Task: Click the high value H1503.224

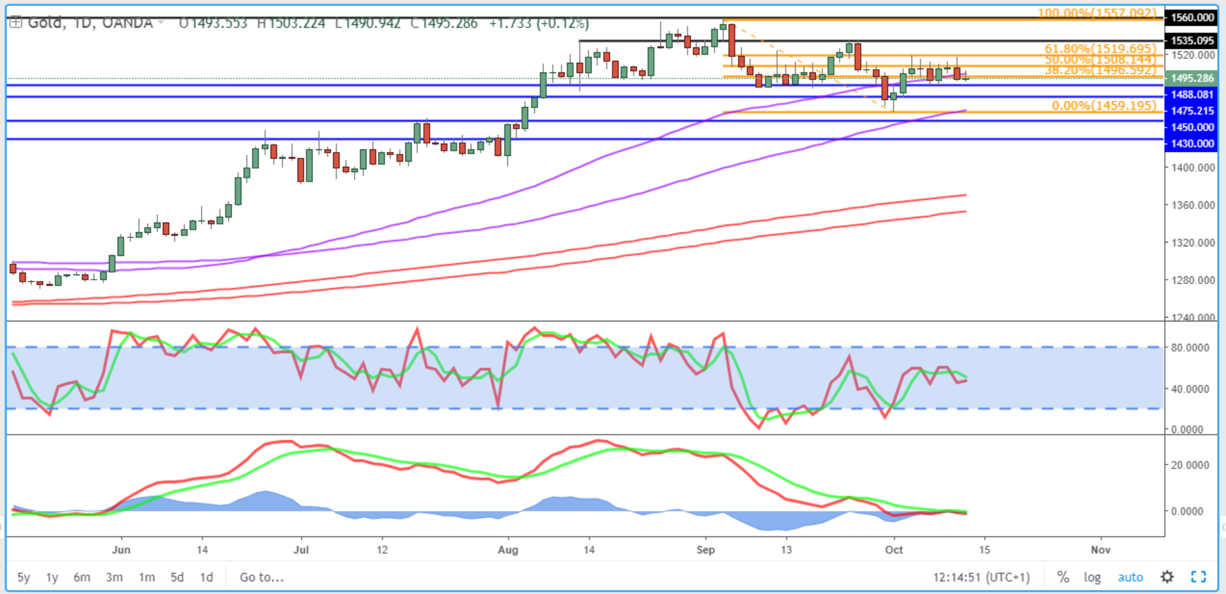Action: point(291,23)
